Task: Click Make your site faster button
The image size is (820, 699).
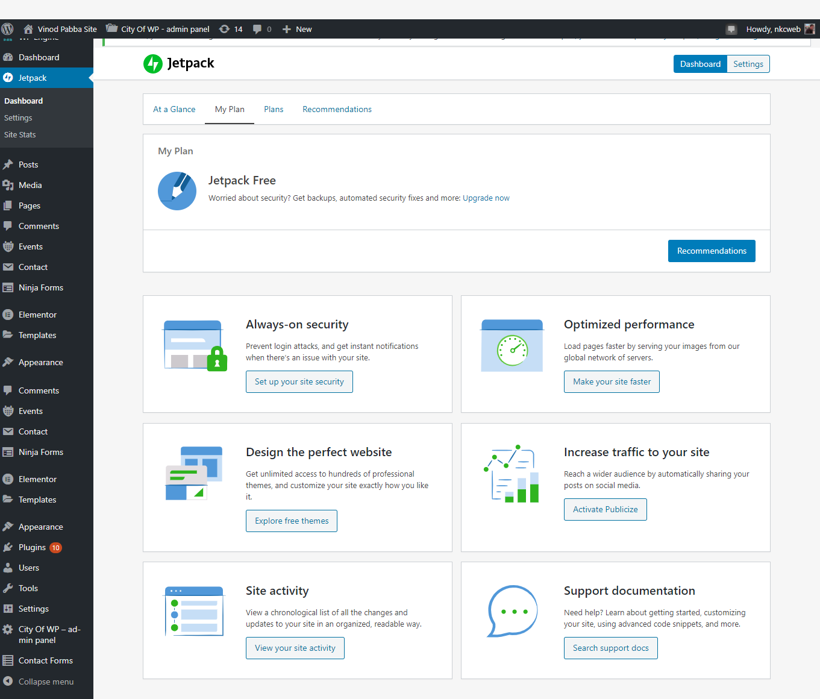Action: point(612,381)
